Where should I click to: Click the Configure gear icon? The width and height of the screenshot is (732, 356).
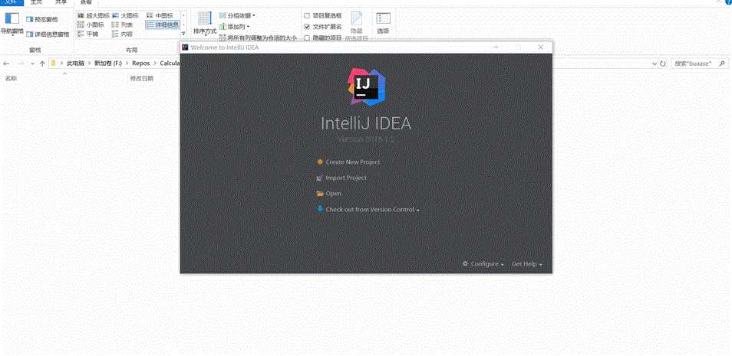click(x=466, y=263)
